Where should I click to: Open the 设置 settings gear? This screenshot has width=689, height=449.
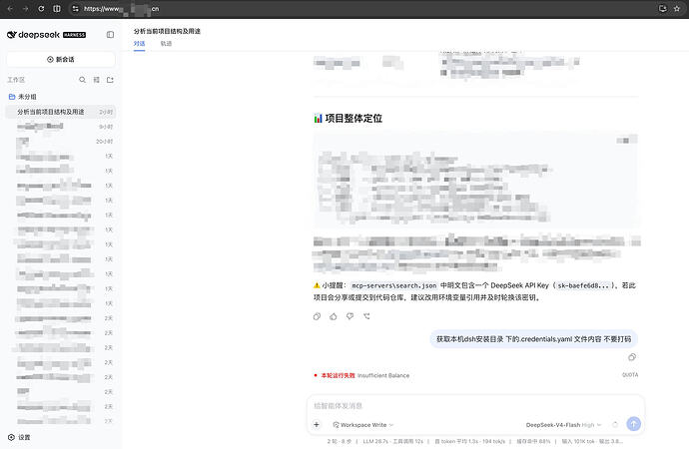(19, 437)
